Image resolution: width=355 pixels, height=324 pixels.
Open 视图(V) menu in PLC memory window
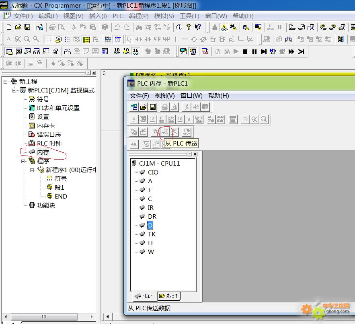coord(164,96)
